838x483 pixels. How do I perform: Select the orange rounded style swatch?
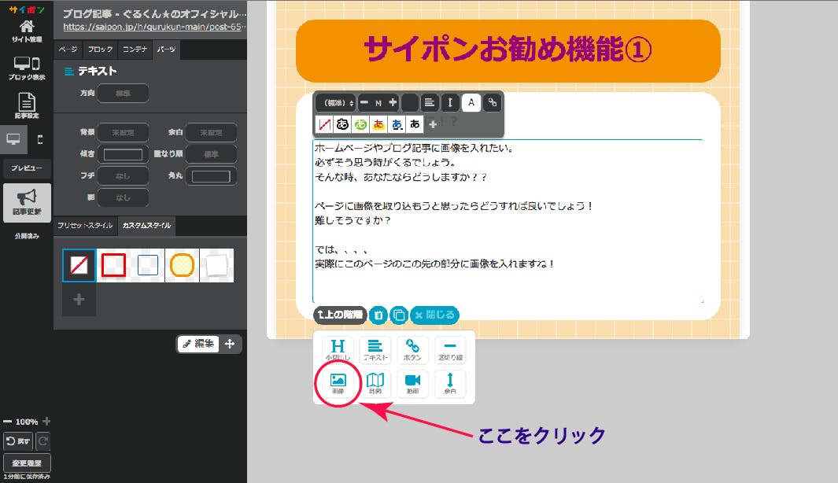[182, 265]
